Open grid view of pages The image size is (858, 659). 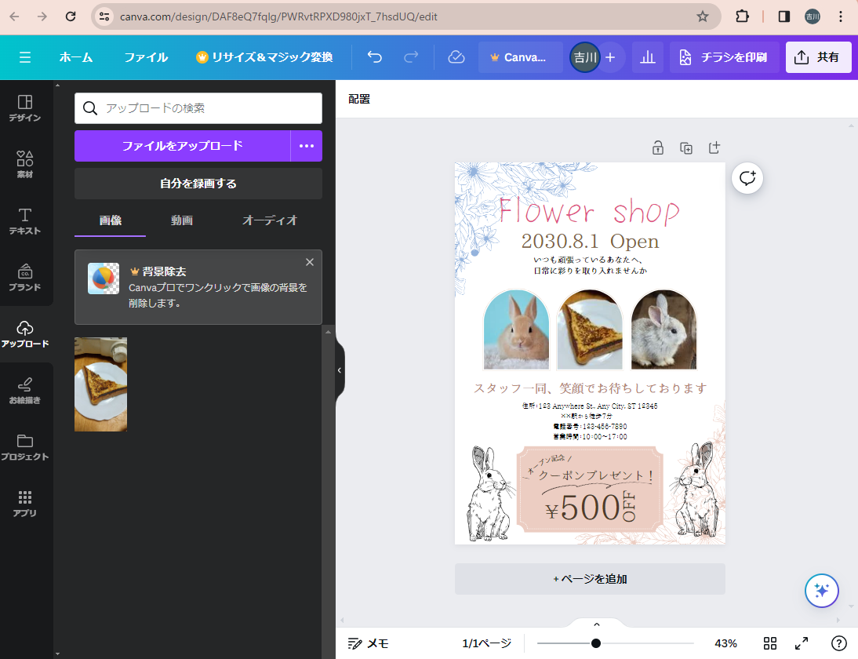click(x=770, y=643)
